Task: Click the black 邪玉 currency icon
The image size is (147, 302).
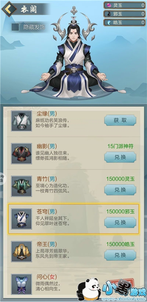Action: point(109,14)
